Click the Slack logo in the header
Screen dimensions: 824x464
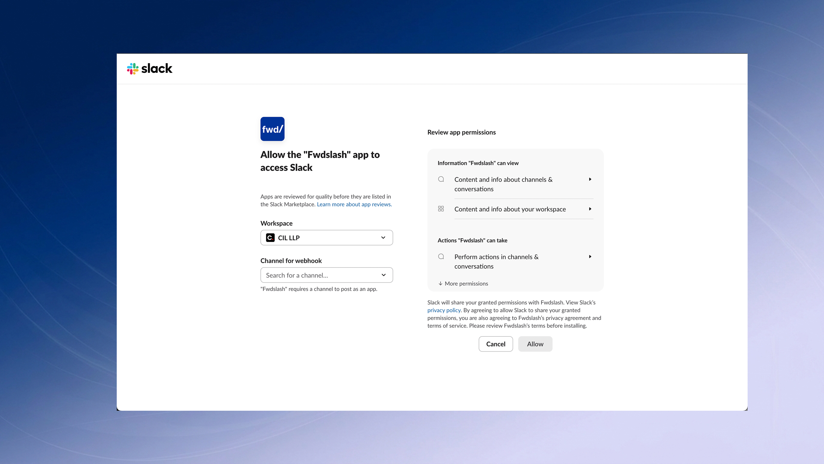click(x=150, y=68)
